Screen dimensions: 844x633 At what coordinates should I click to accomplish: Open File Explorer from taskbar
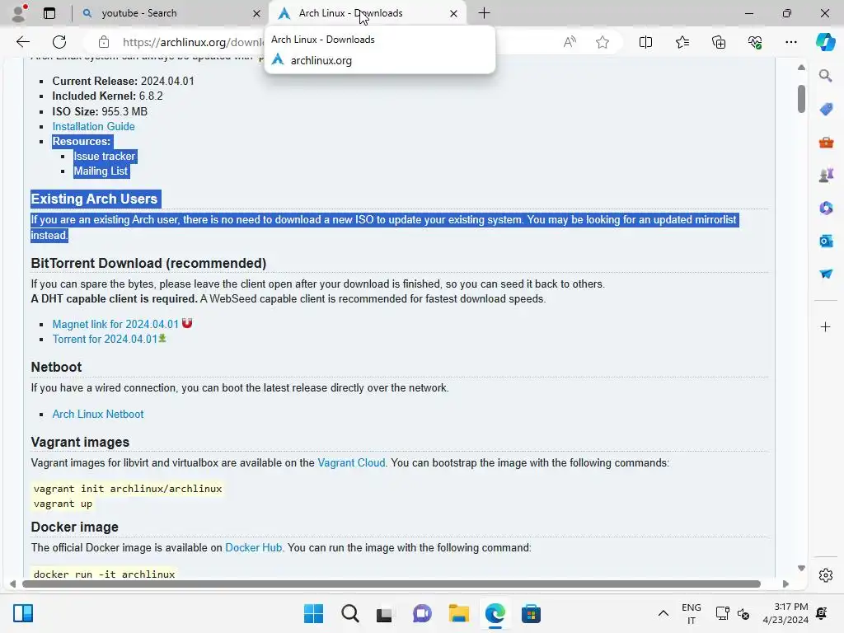[x=458, y=613]
